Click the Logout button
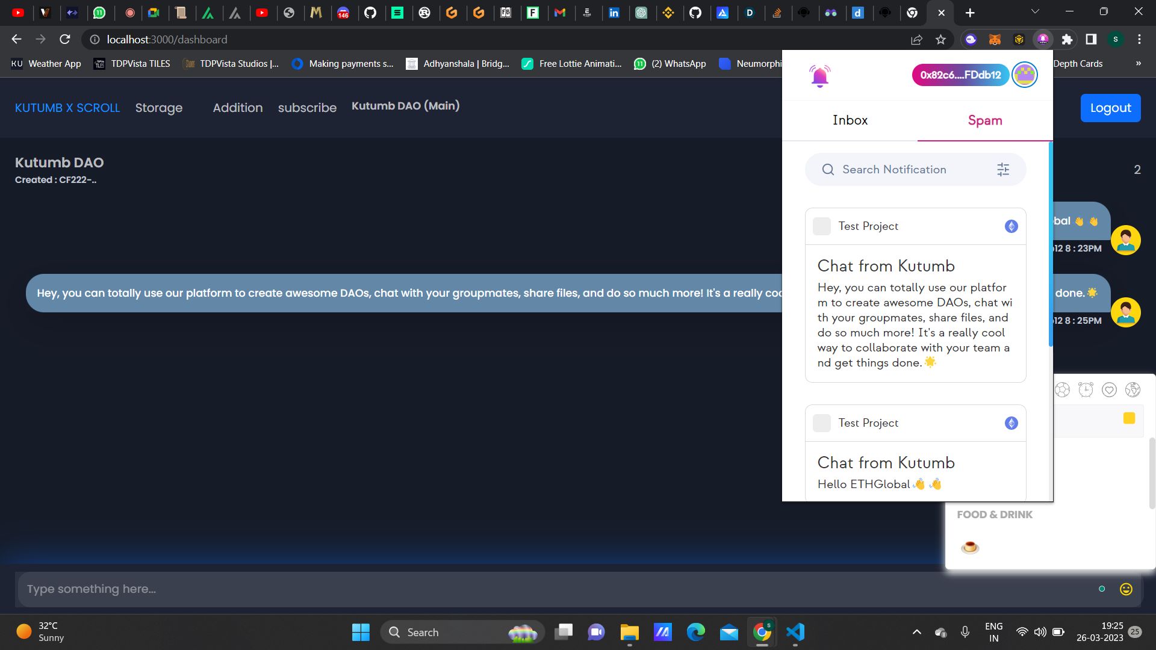Screen dimensions: 1156x650 coord(1110,107)
